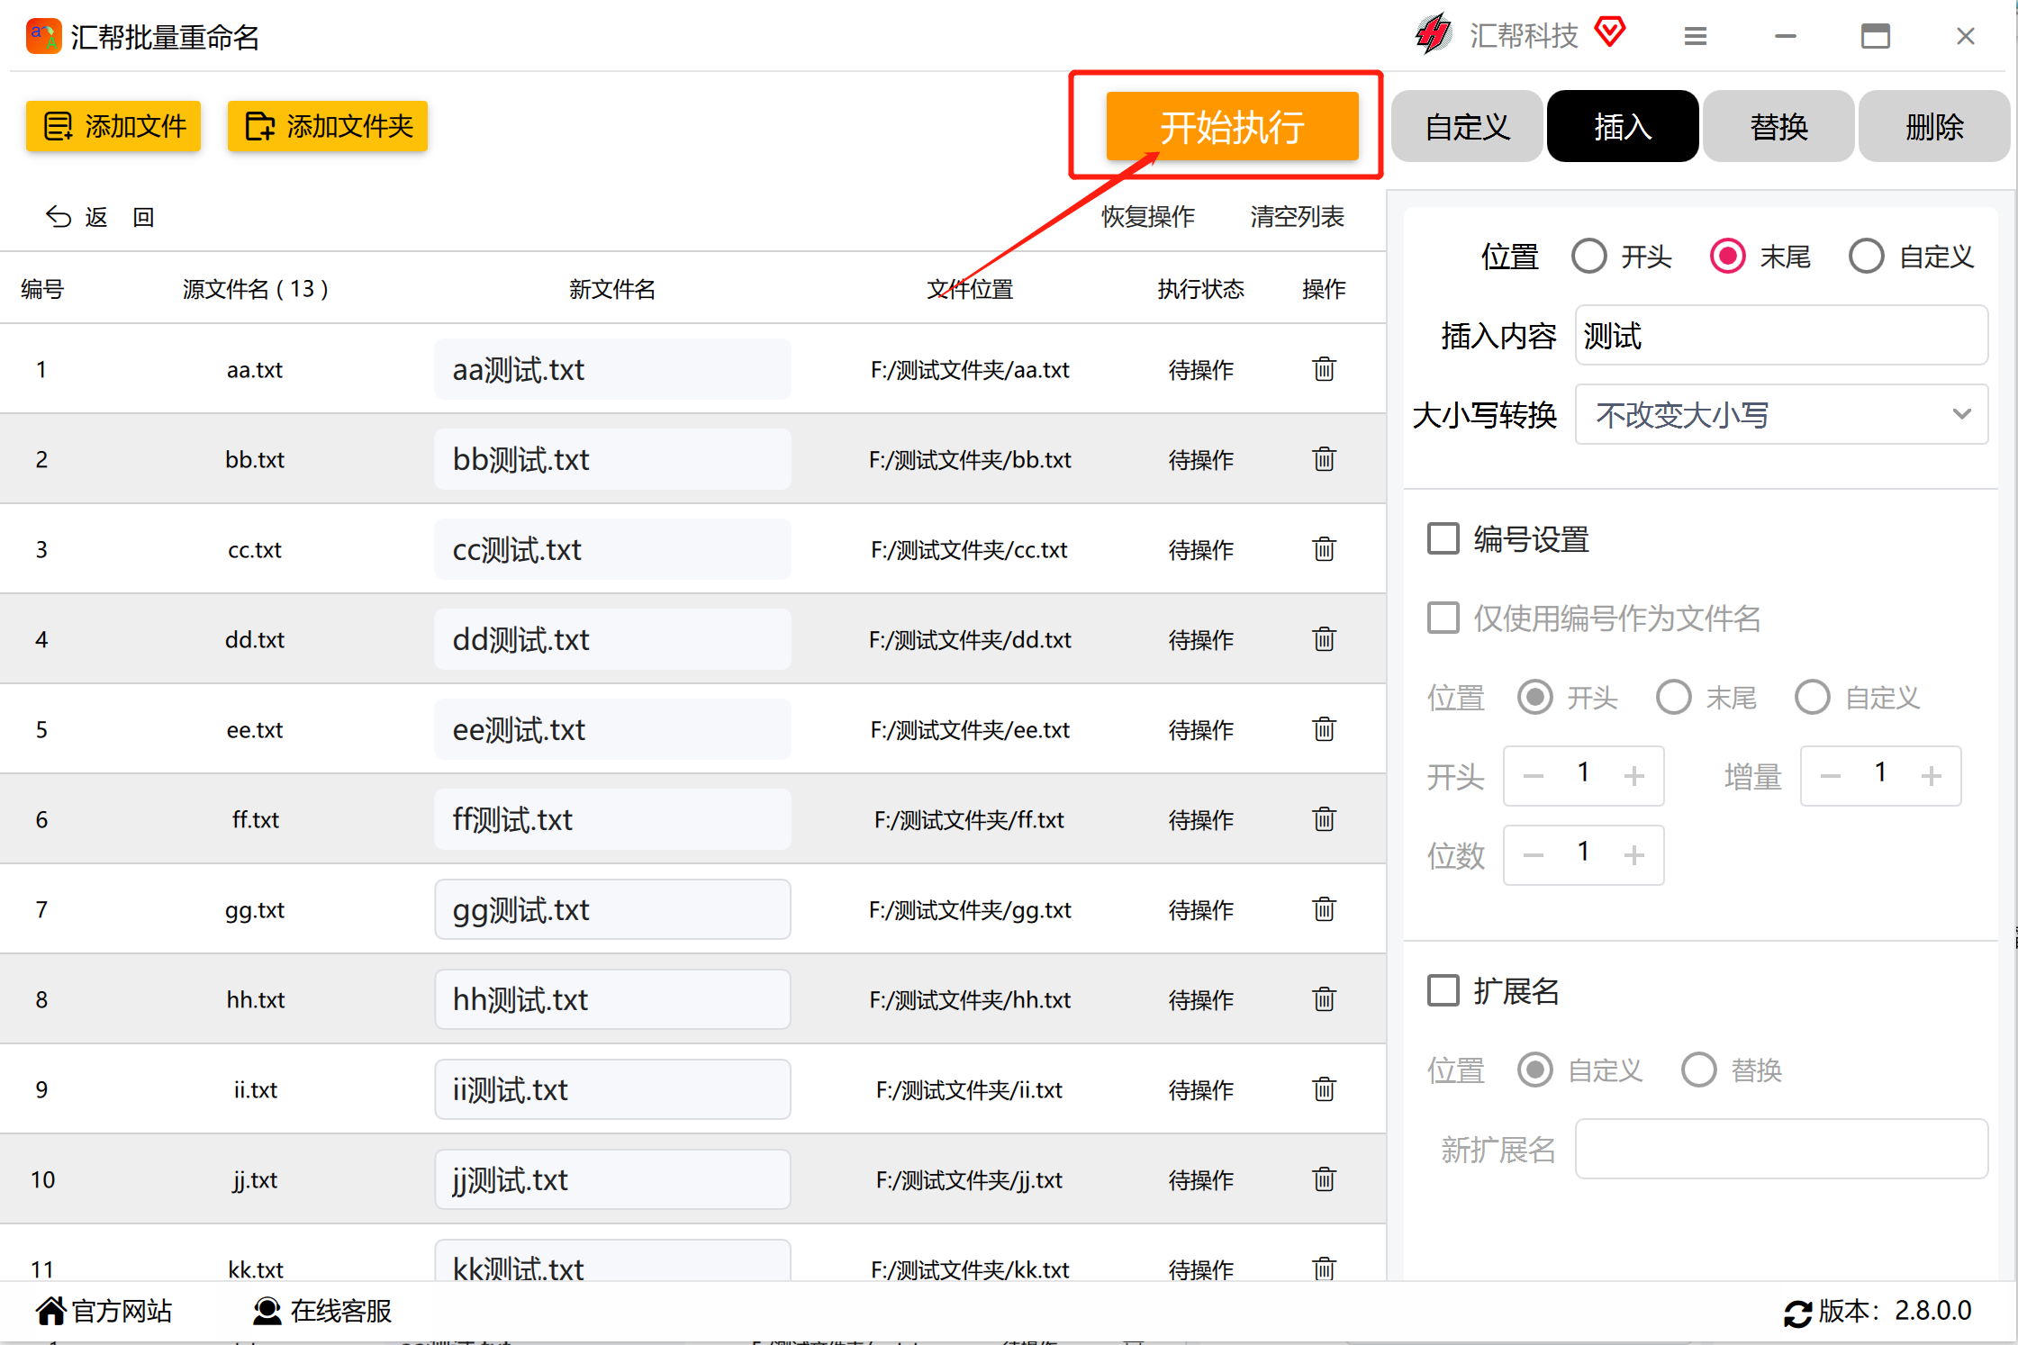The width and height of the screenshot is (2018, 1345).
Task: Click the 新文件名 column header
Action: (612, 289)
